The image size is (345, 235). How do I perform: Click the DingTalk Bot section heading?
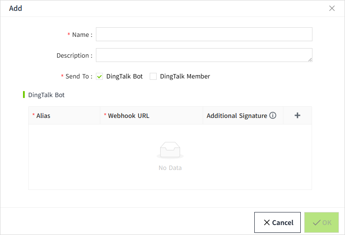click(46, 95)
